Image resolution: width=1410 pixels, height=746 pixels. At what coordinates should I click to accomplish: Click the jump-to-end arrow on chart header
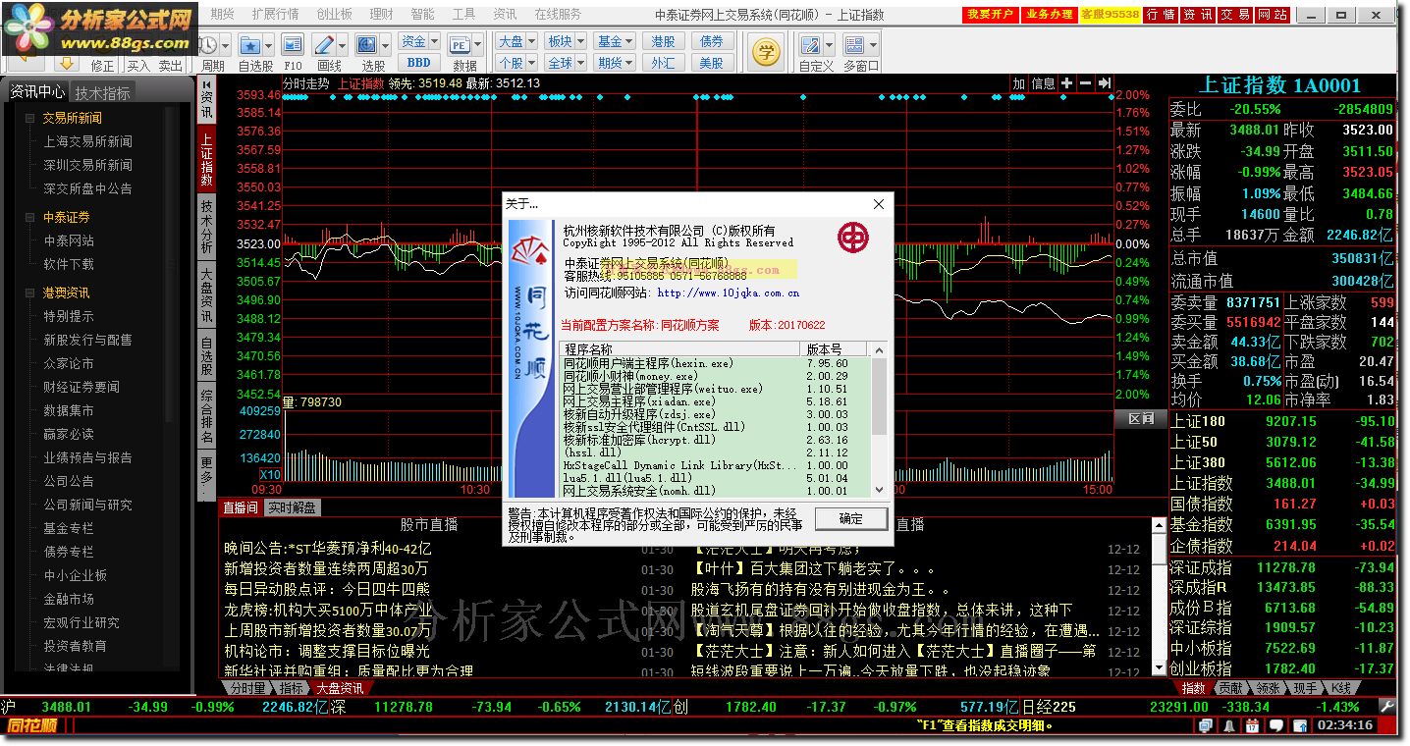tap(1104, 83)
